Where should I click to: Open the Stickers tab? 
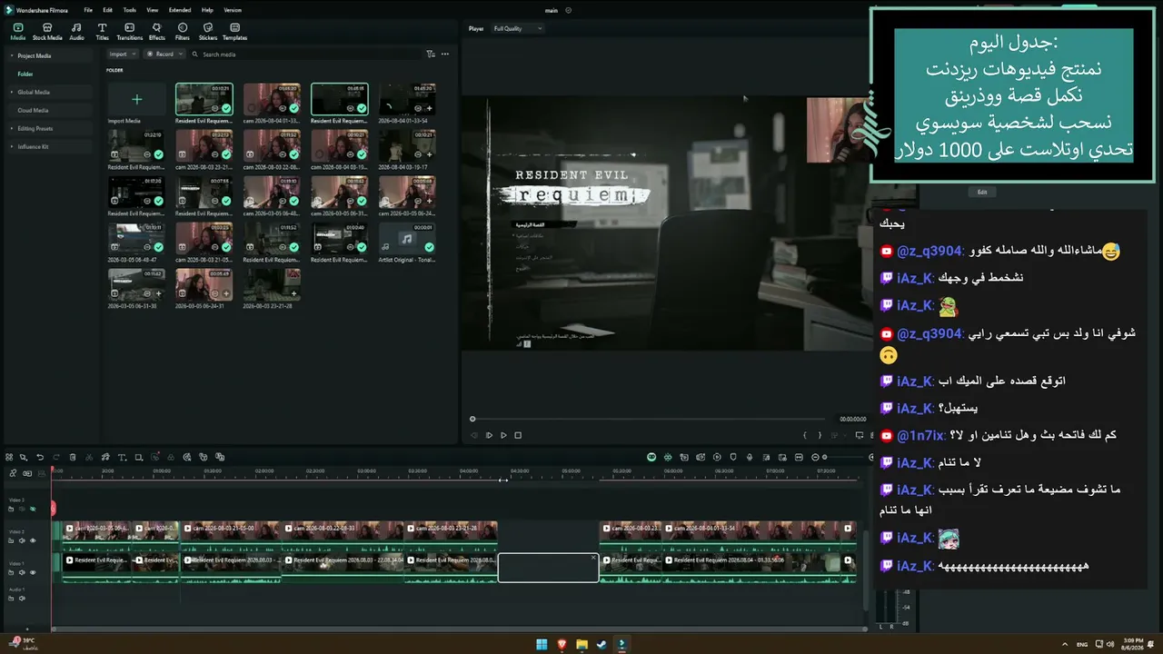pos(208,32)
